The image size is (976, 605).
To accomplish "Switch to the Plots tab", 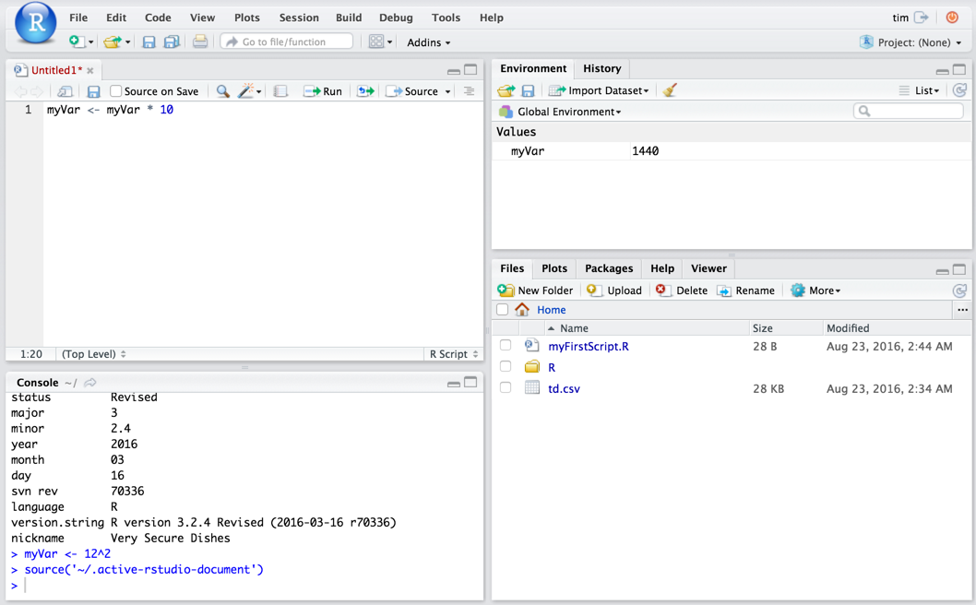I will [x=554, y=268].
